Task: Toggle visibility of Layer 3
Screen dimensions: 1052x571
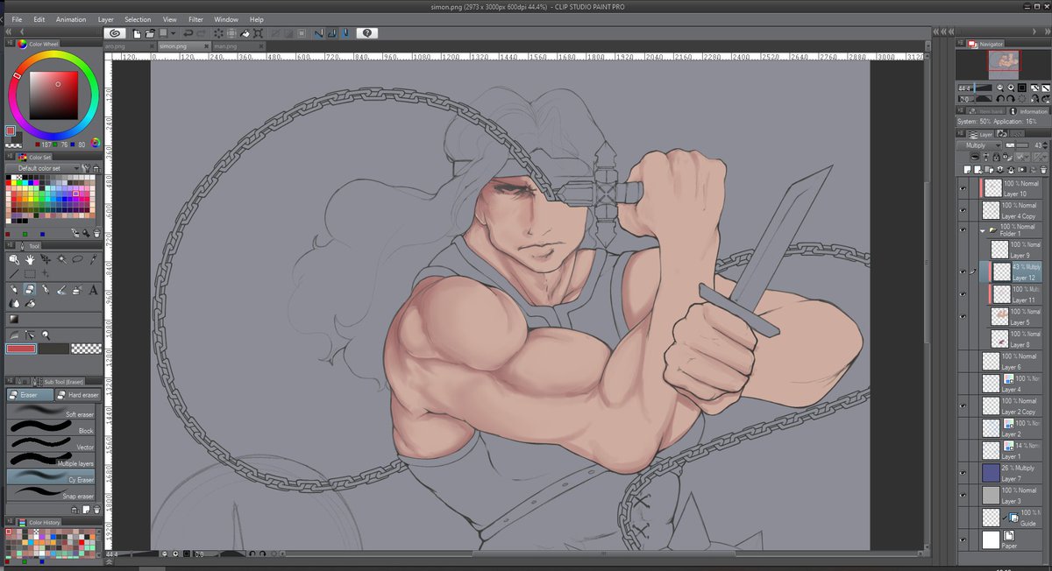Action: [963, 495]
